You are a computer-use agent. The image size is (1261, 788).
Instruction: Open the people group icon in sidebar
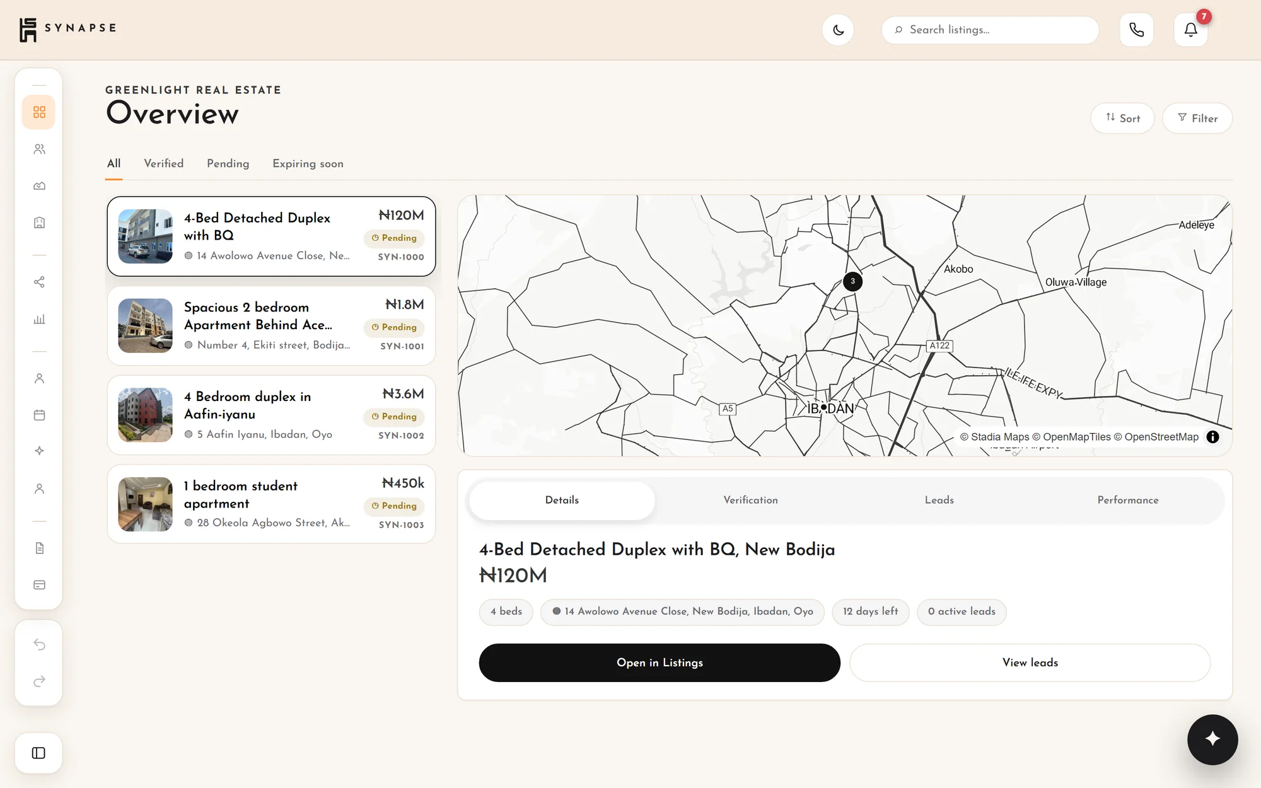click(39, 149)
